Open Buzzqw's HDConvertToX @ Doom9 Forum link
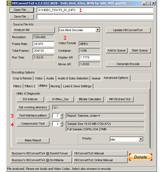 click(x=41, y=153)
